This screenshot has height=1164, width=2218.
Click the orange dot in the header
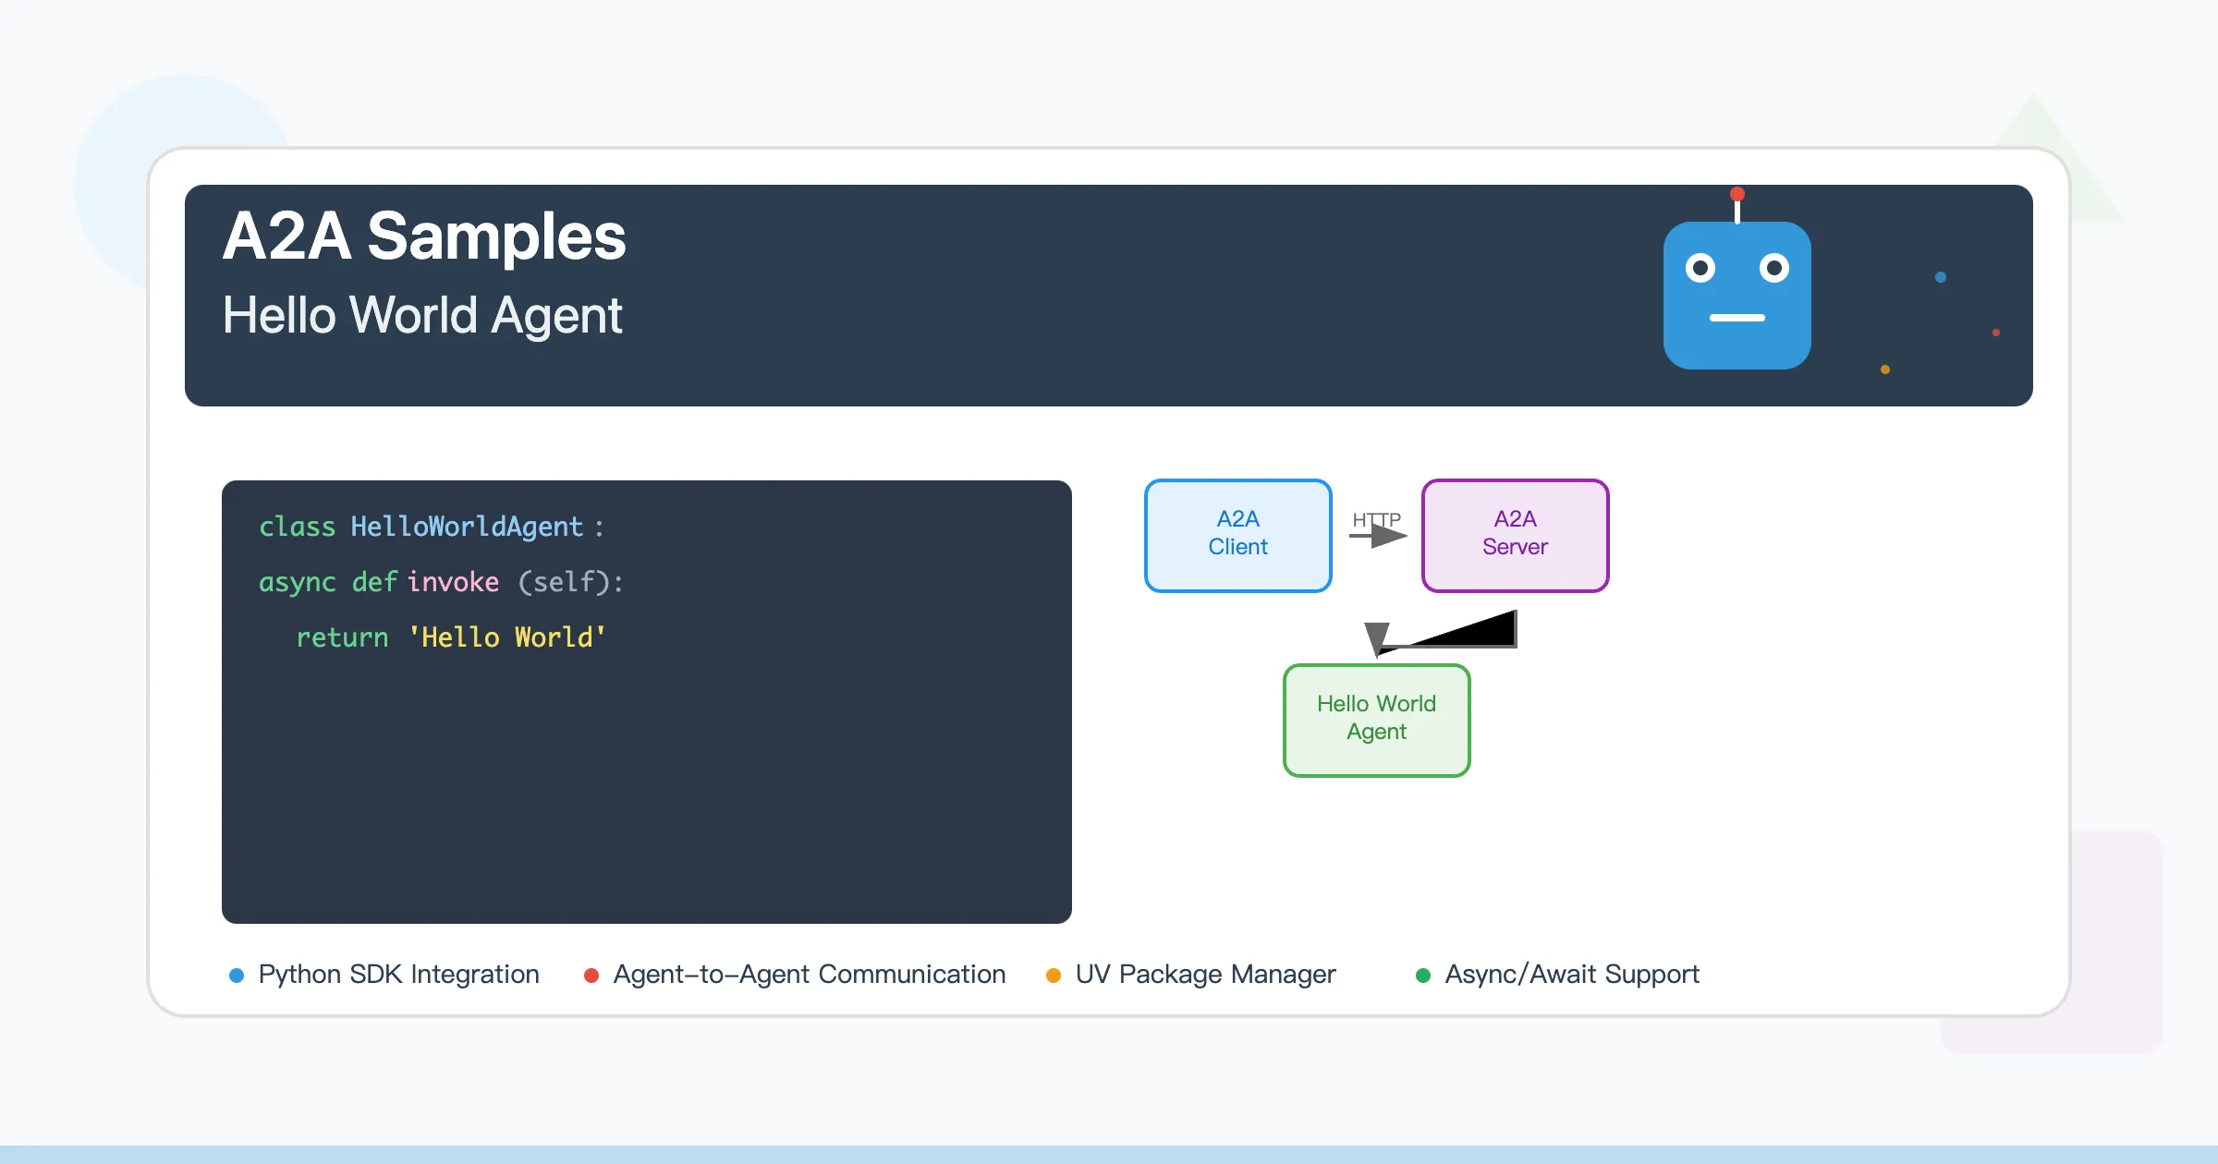click(x=1883, y=369)
